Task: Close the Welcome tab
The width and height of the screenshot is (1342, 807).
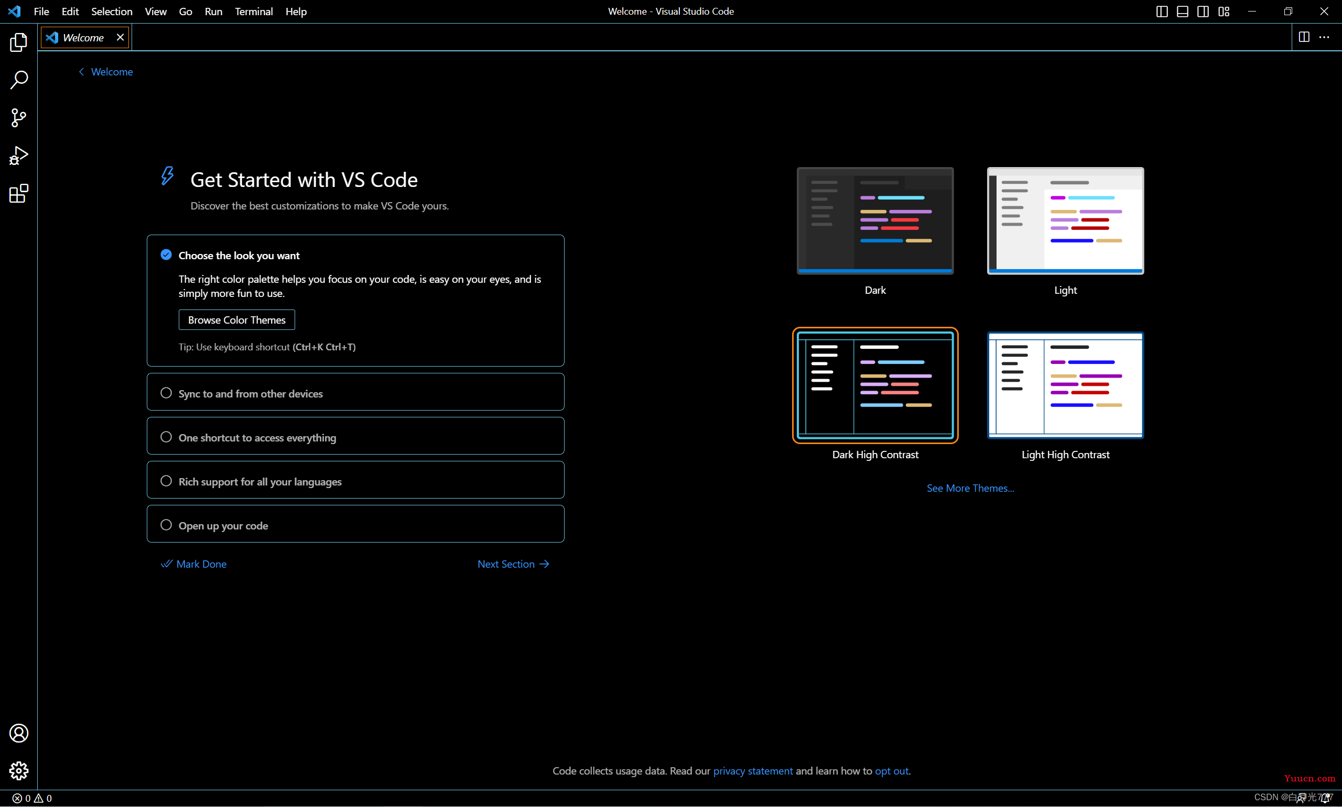Action: 120,37
